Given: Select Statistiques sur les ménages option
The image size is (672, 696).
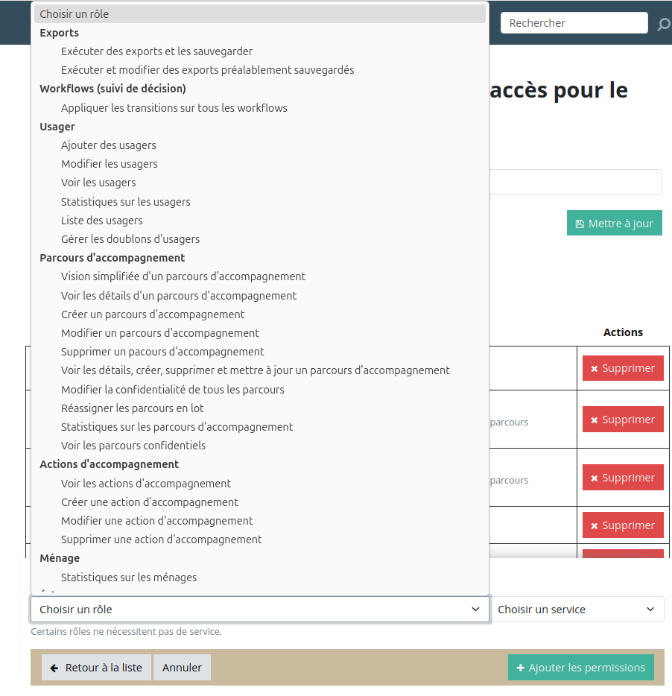Looking at the screenshot, I should tap(128, 578).
